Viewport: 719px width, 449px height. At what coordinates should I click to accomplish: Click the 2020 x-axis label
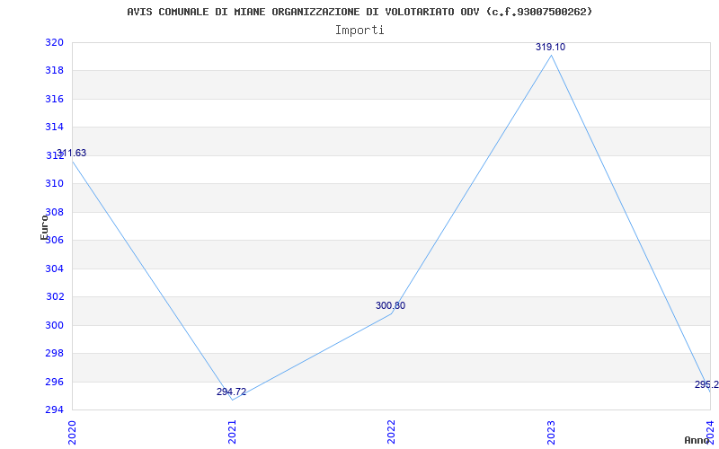click(72, 432)
